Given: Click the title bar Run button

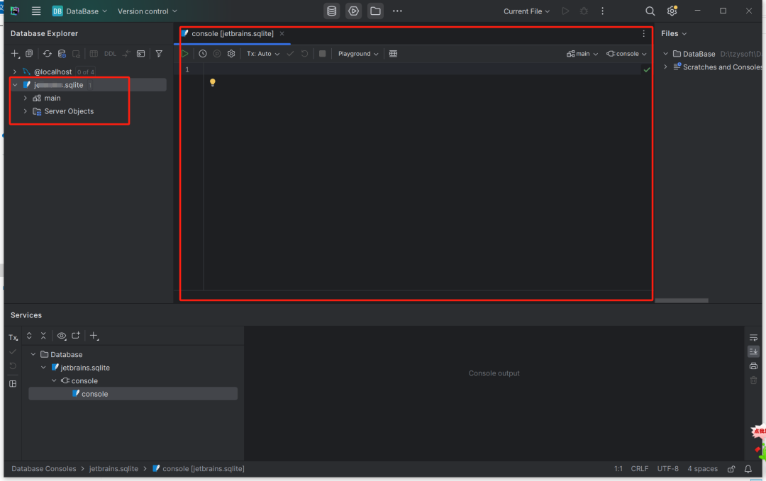Looking at the screenshot, I should click(565, 11).
